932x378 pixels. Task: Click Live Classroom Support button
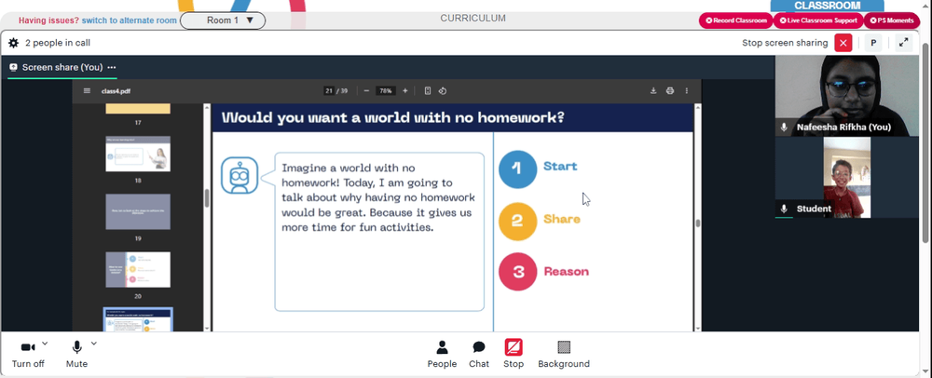(x=817, y=20)
